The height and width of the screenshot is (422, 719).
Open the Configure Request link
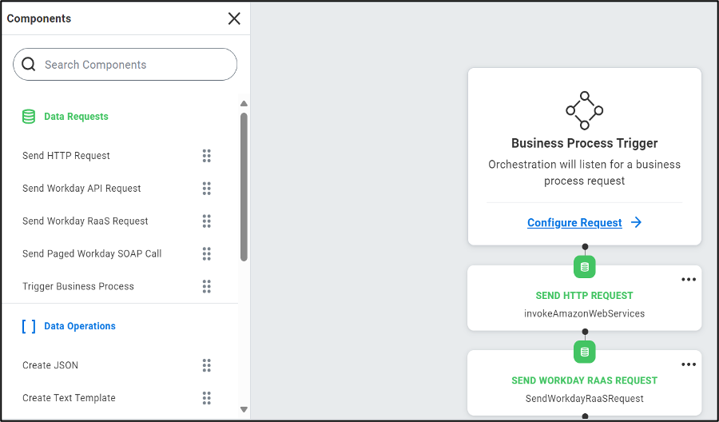[x=574, y=223]
